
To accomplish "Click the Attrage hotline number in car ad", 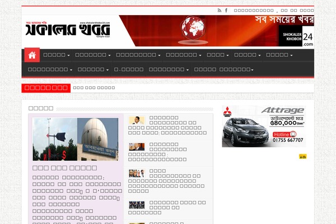I will [x=288, y=140].
